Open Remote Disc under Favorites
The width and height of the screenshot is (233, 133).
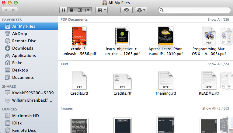[29, 41]
